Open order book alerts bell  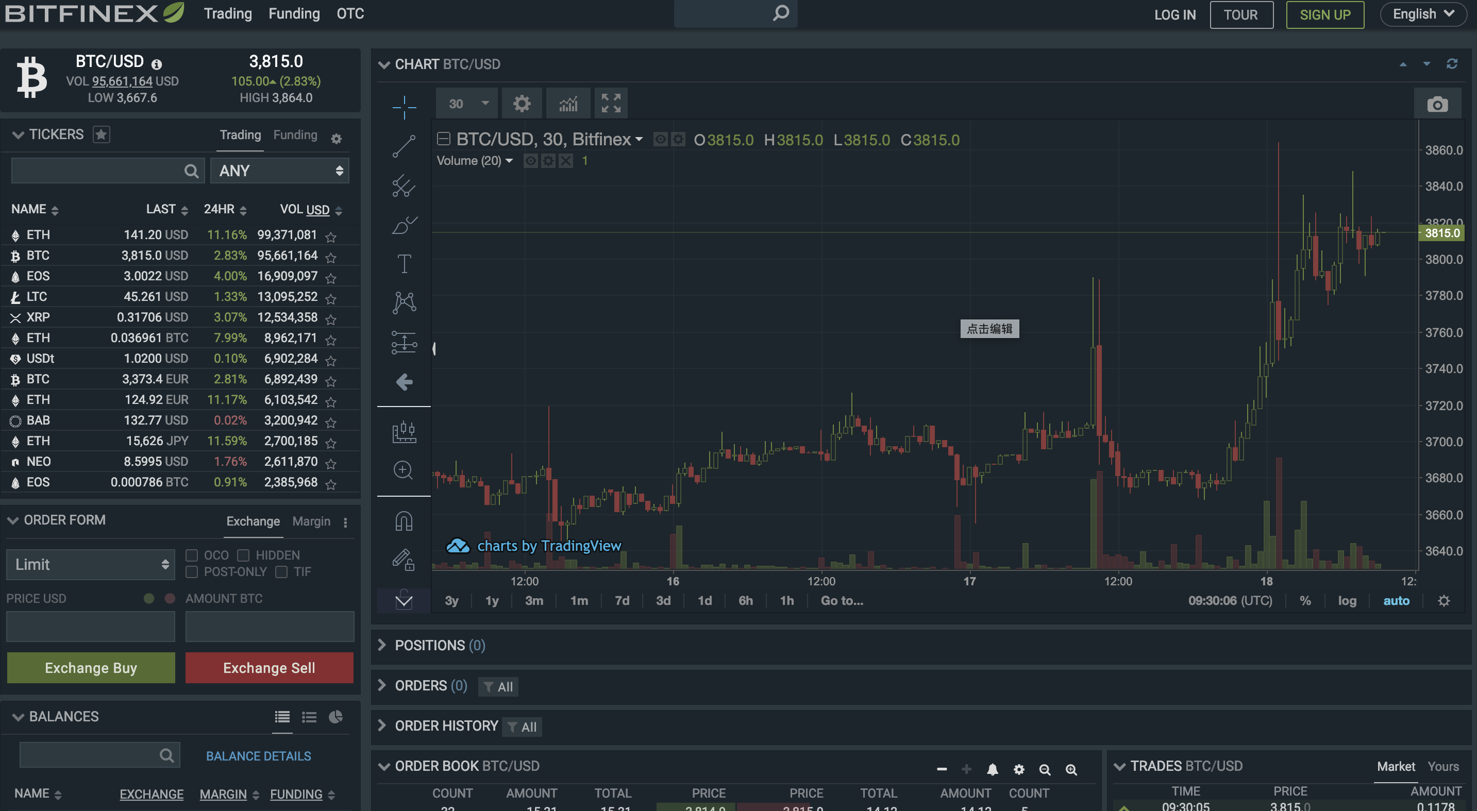(x=993, y=769)
